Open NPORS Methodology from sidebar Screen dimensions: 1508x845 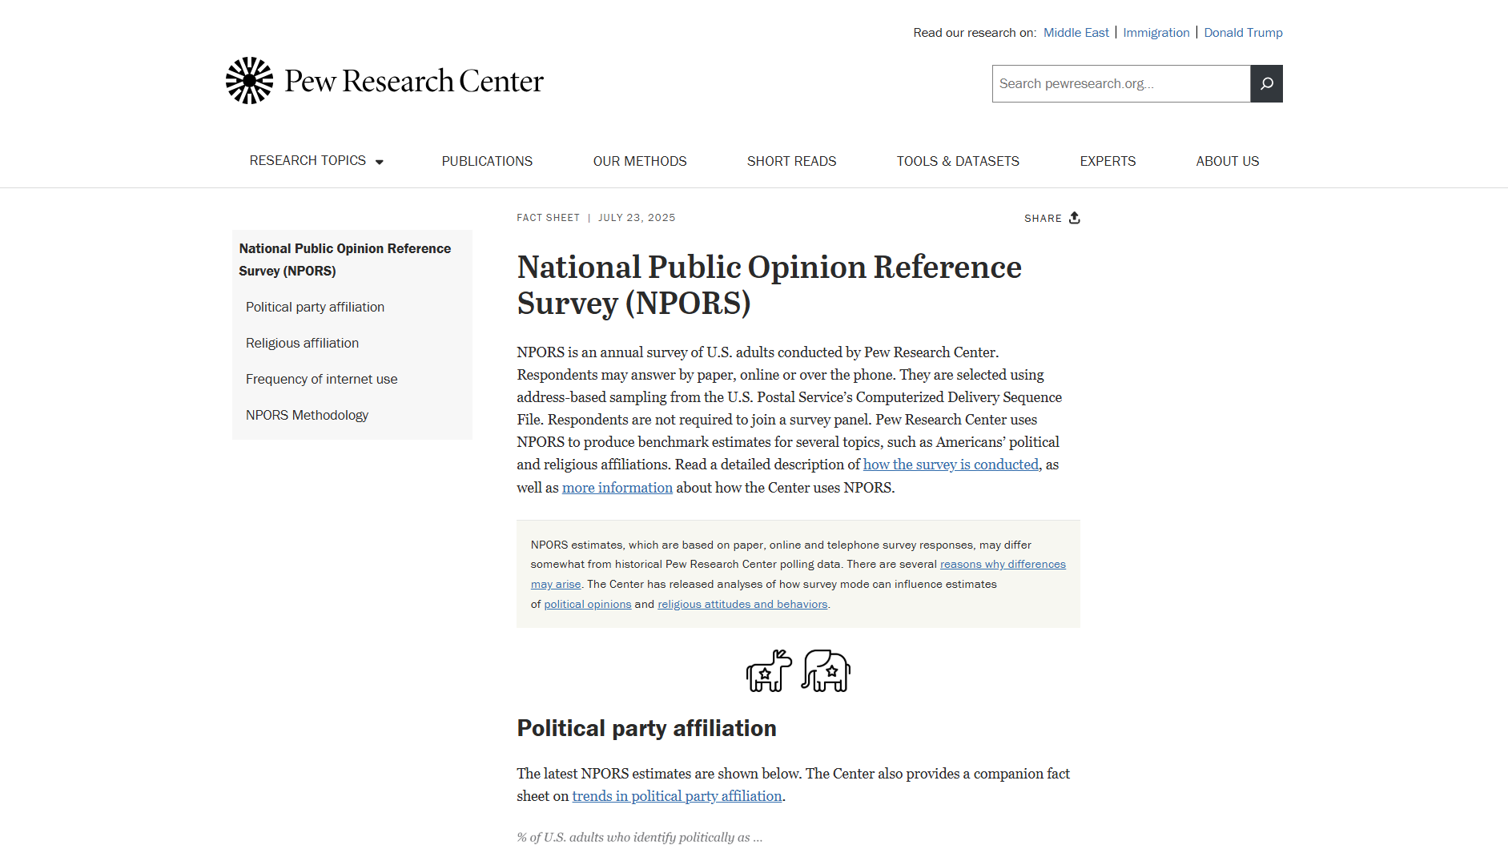tap(307, 415)
